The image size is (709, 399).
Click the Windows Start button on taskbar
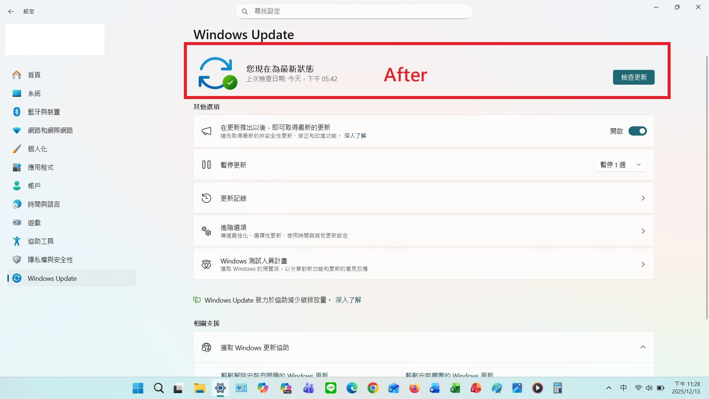pos(138,388)
